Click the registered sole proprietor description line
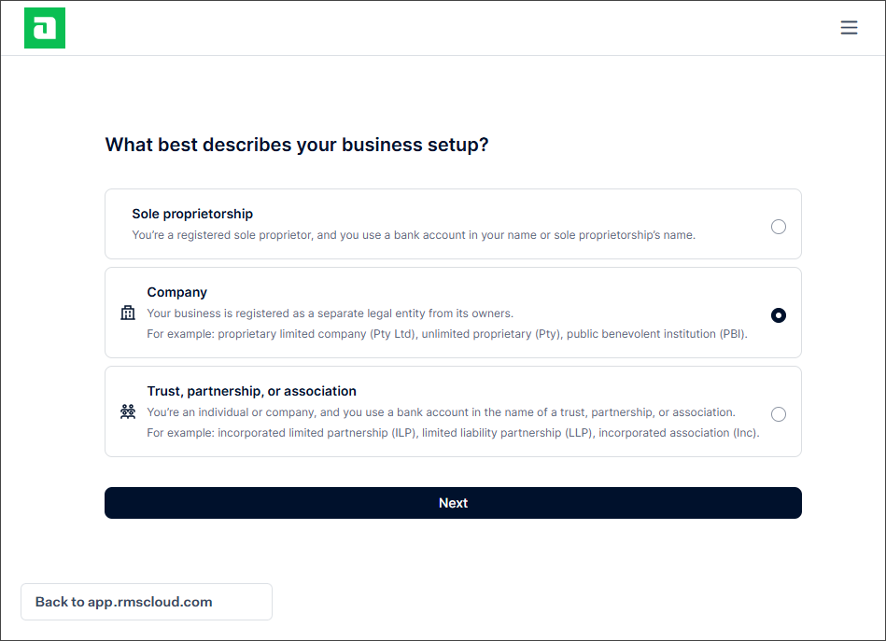This screenshot has width=886, height=641. pyautogui.click(x=414, y=235)
